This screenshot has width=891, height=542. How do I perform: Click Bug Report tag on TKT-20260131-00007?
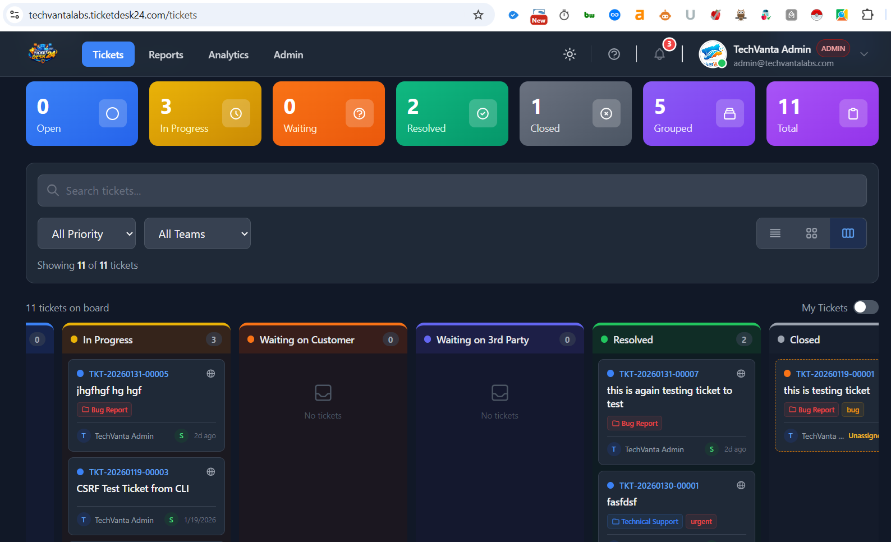(x=635, y=423)
